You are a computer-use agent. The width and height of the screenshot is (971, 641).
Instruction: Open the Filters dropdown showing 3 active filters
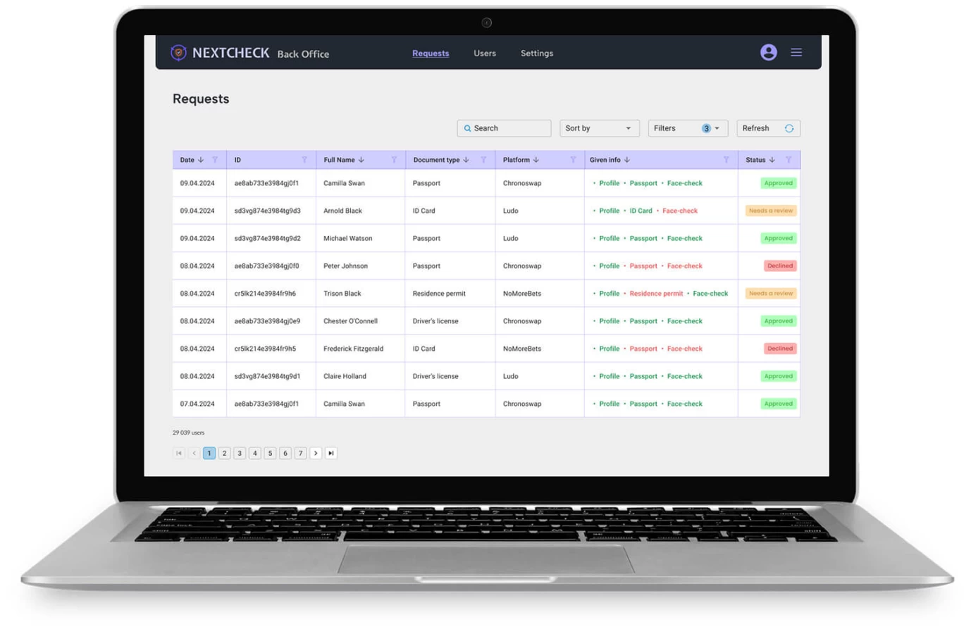coord(687,128)
